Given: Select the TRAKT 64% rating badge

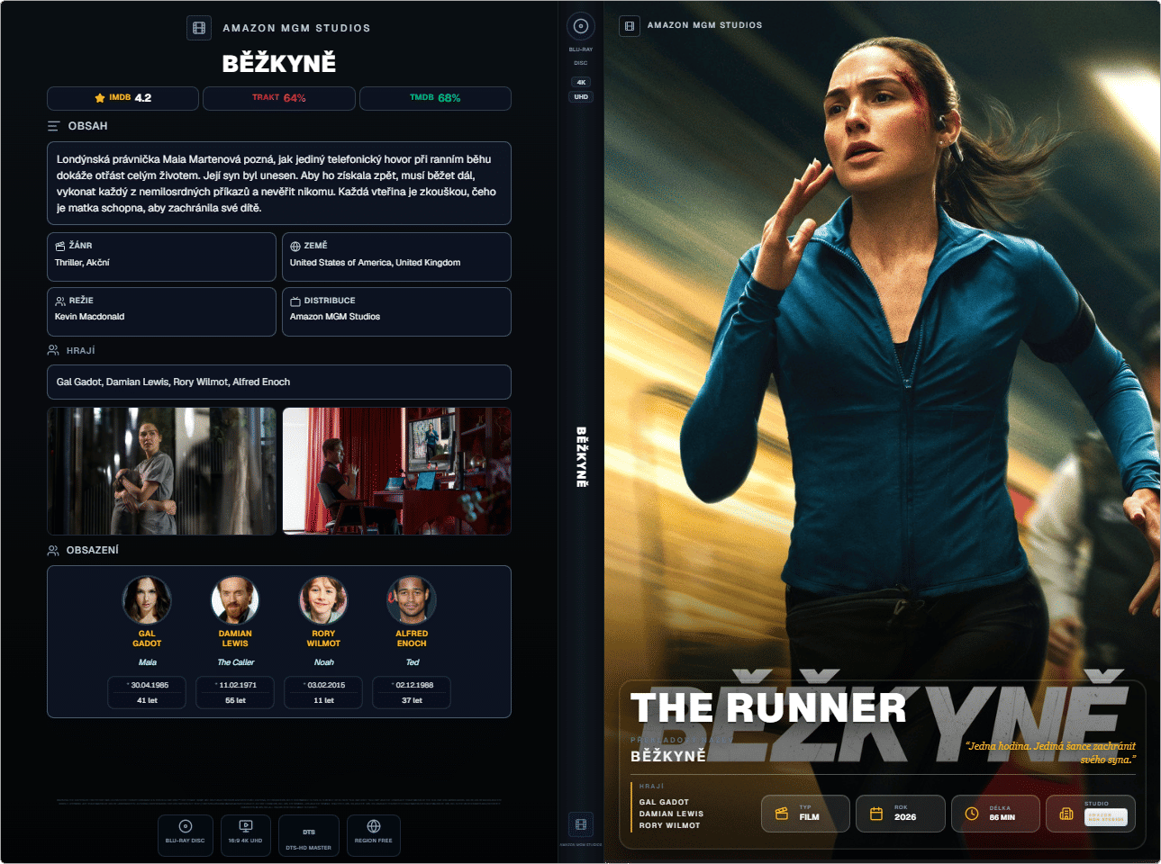Looking at the screenshot, I should click(279, 98).
